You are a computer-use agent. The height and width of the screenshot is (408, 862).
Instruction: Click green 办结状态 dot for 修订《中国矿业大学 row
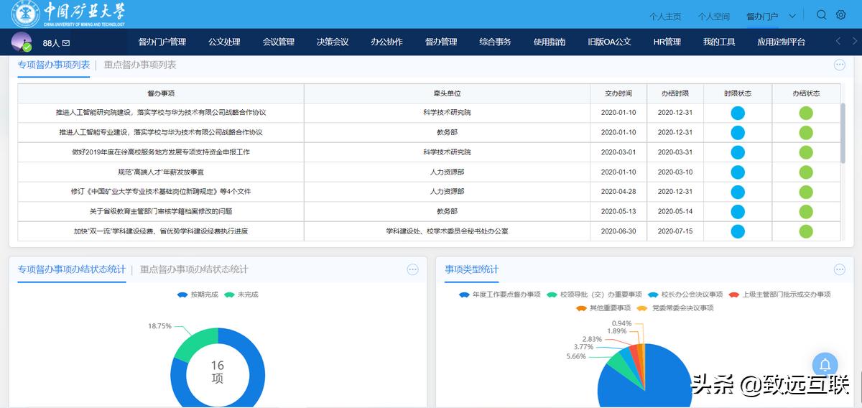coord(806,192)
